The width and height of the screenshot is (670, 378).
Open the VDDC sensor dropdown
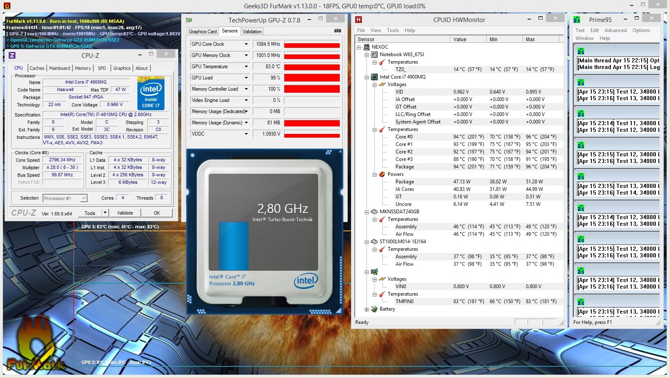[x=246, y=134]
